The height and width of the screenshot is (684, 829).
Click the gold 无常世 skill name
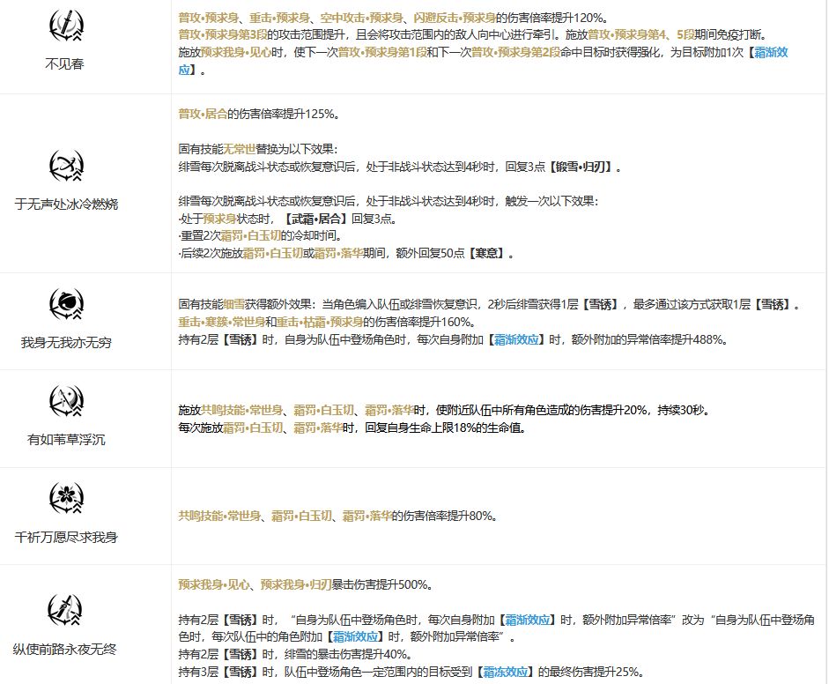point(239,149)
